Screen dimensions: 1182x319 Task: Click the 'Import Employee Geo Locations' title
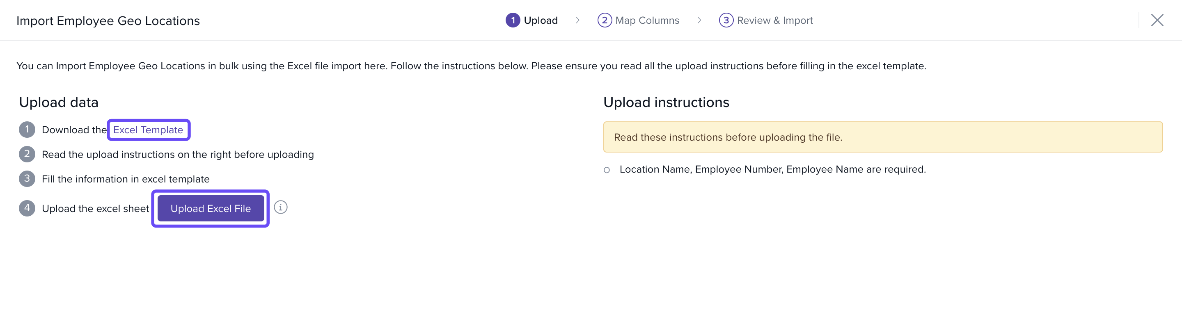click(x=108, y=21)
